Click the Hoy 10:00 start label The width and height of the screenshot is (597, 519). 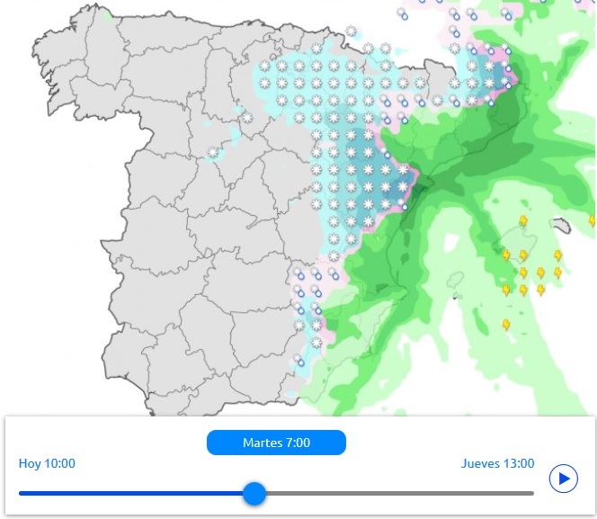coord(47,463)
